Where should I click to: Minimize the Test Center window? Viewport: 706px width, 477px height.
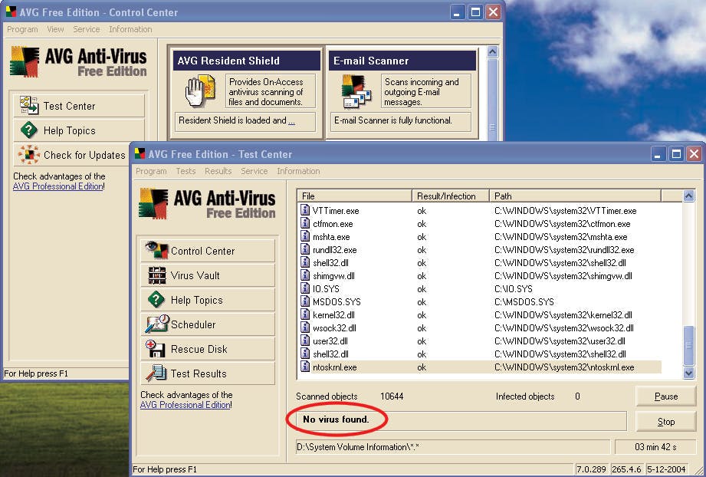658,154
